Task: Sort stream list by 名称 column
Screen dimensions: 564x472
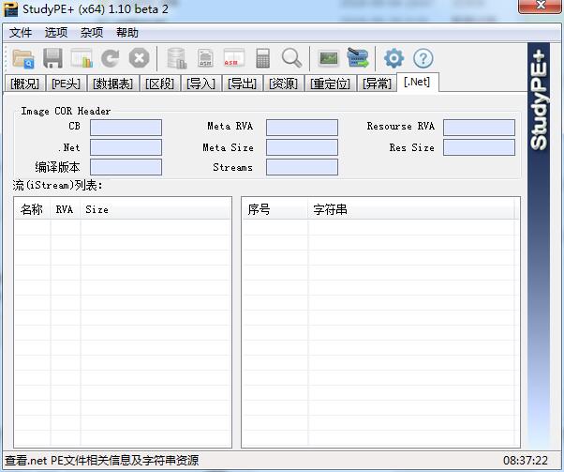Action: pyautogui.click(x=33, y=209)
